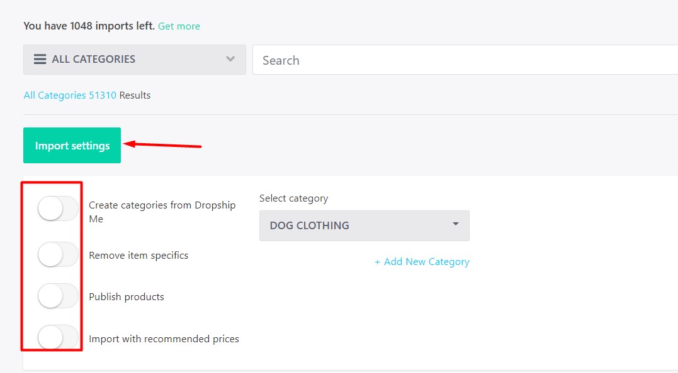
Task: Click the Remove item specifics label text
Action: click(x=138, y=255)
